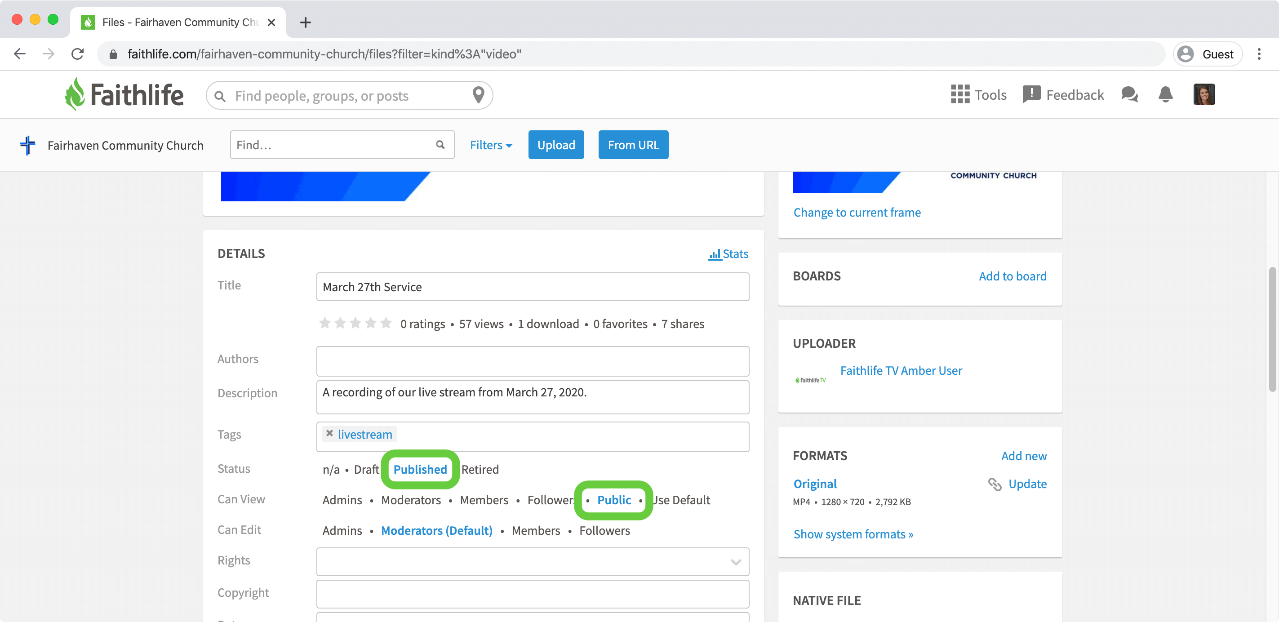Click the location pin icon in search bar
The height and width of the screenshot is (622, 1279).
click(478, 95)
